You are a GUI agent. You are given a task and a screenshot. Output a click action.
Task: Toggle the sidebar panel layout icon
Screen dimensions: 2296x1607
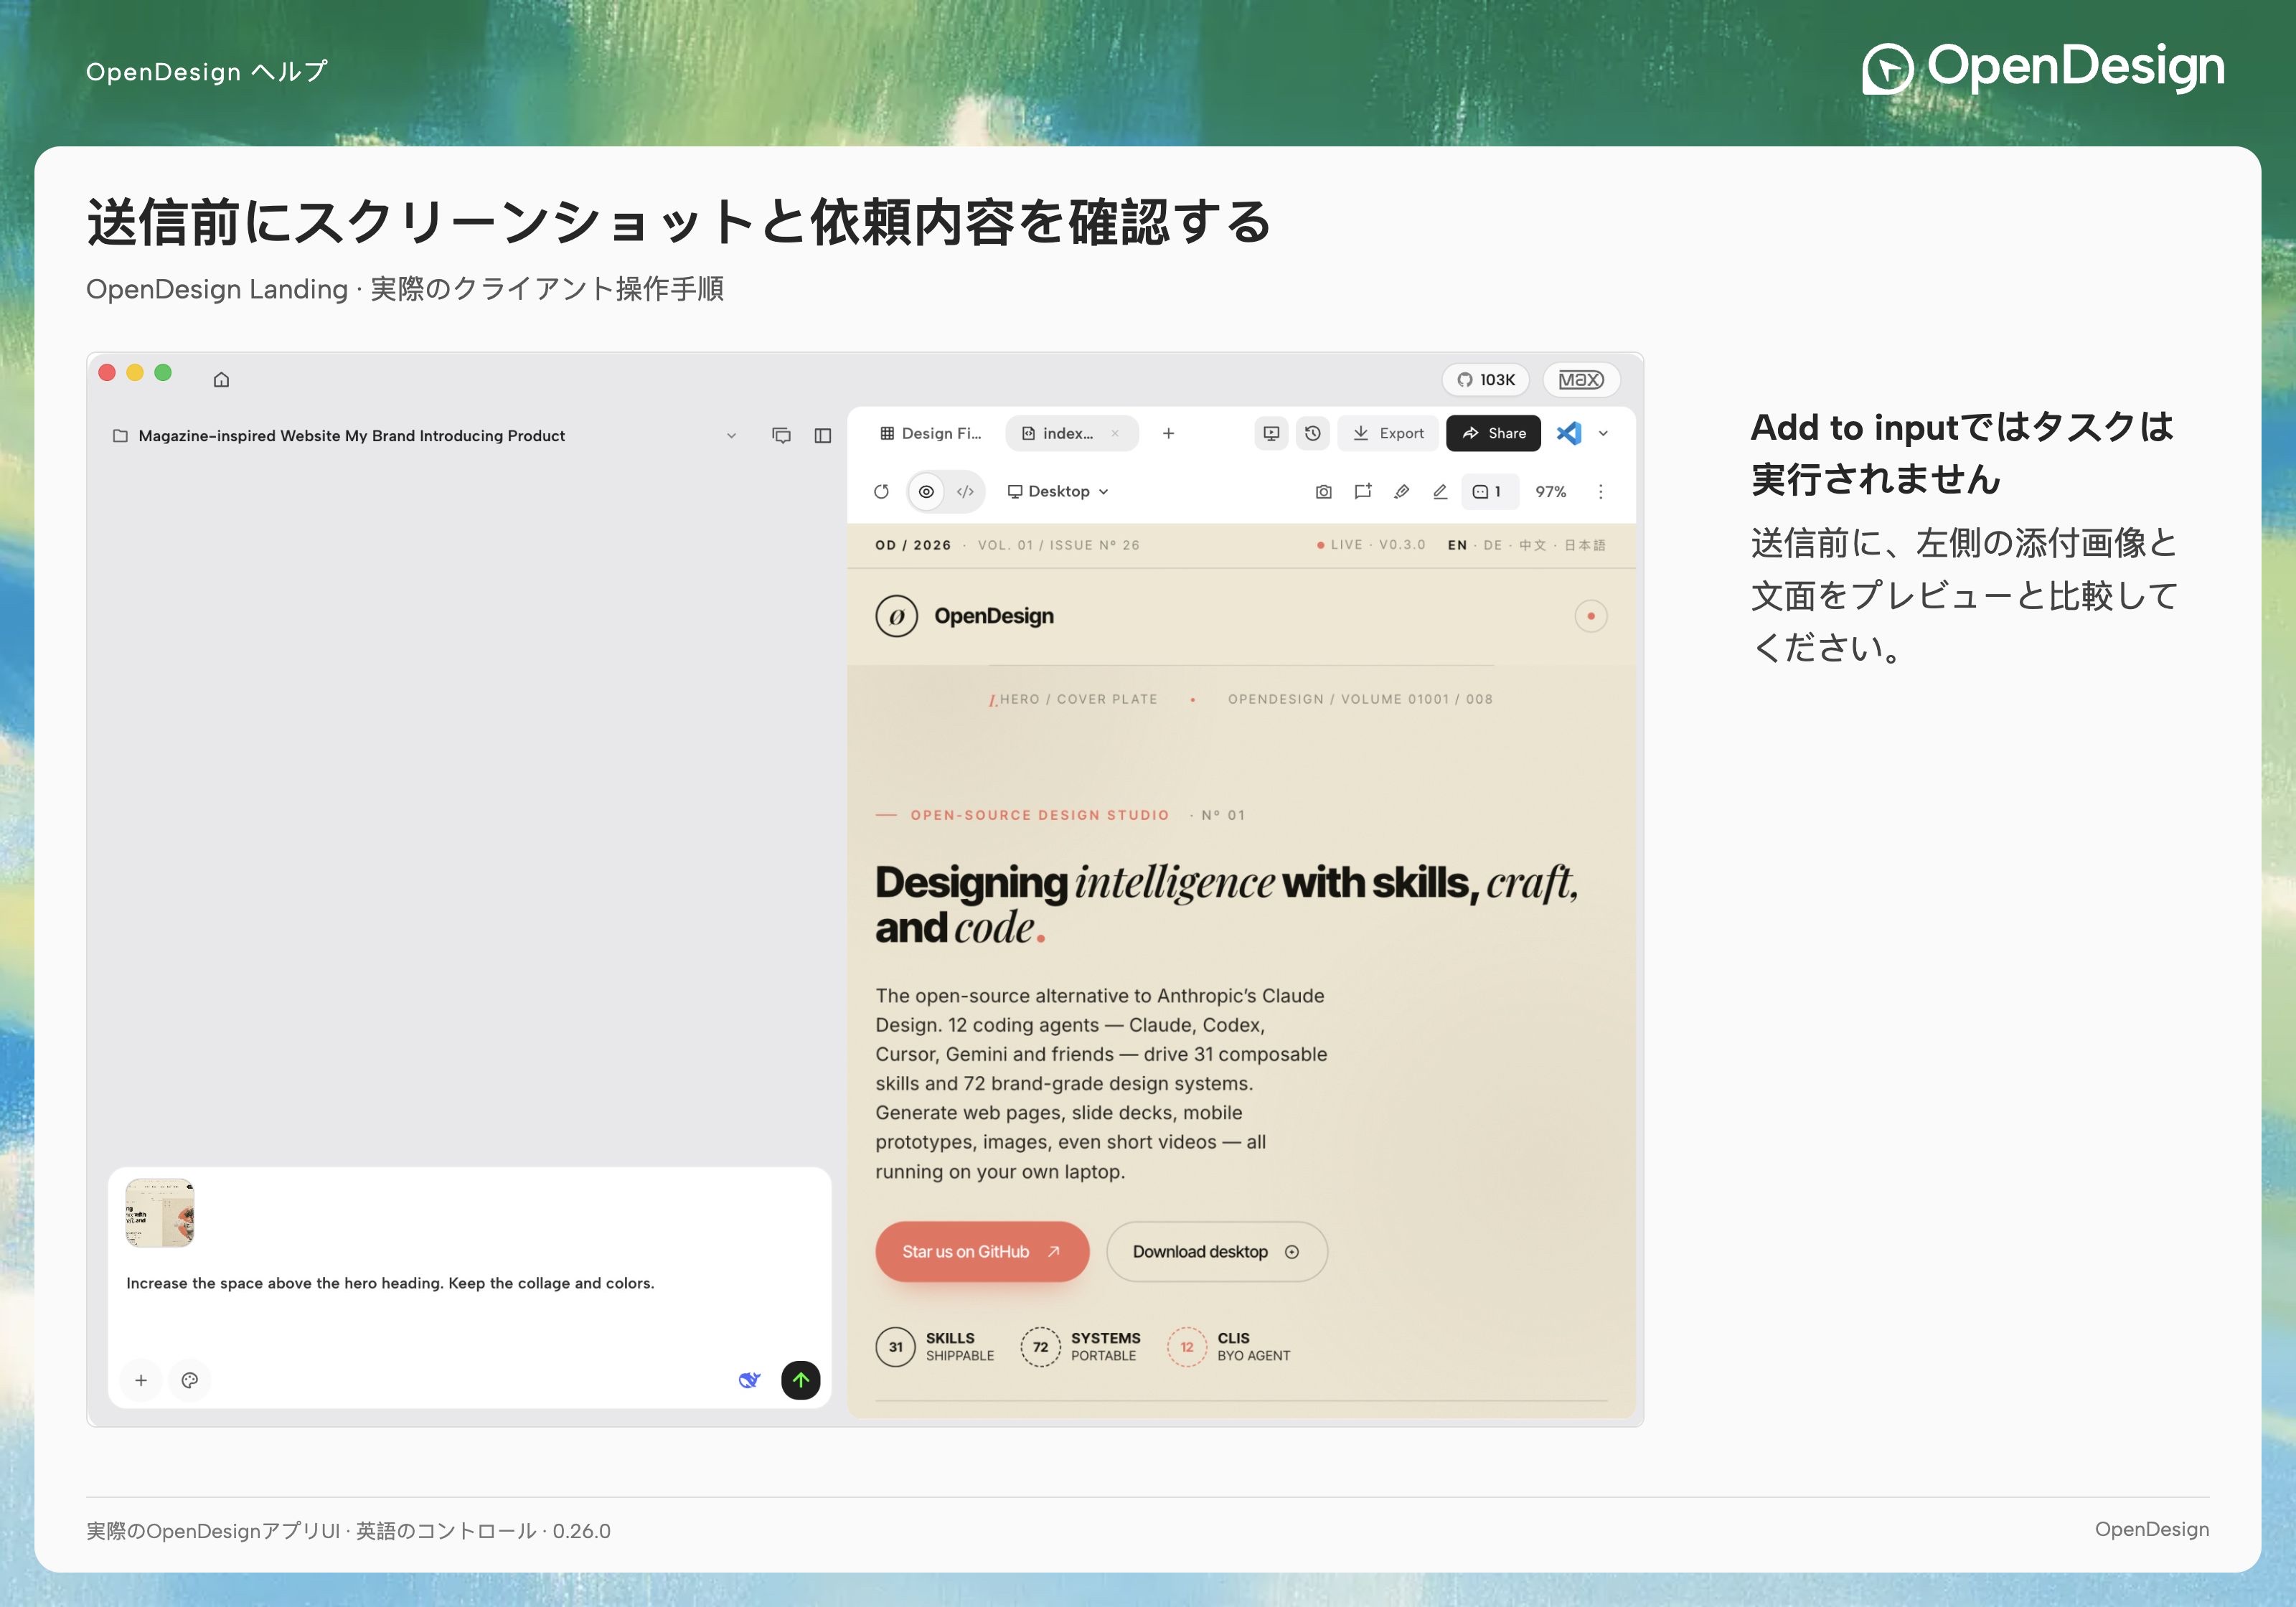(823, 436)
